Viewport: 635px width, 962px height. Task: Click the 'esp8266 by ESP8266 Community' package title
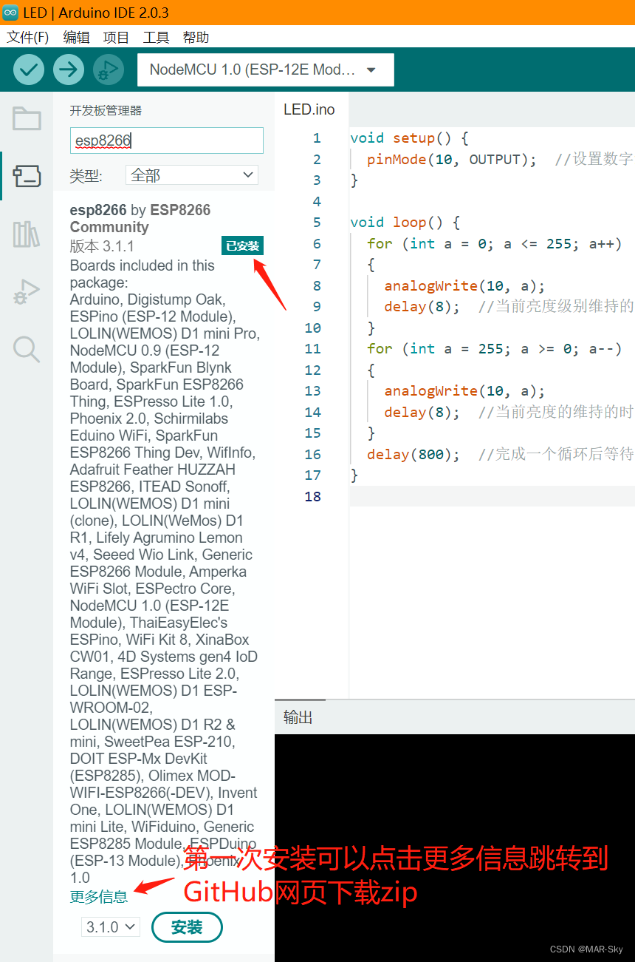[140, 218]
